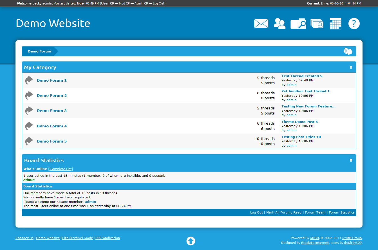The width and height of the screenshot is (378, 250).
Task: Click Mark All Forums Read
Action: point(283,212)
